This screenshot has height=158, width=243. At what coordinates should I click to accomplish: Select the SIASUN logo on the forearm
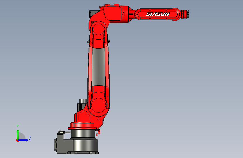pos(158,14)
